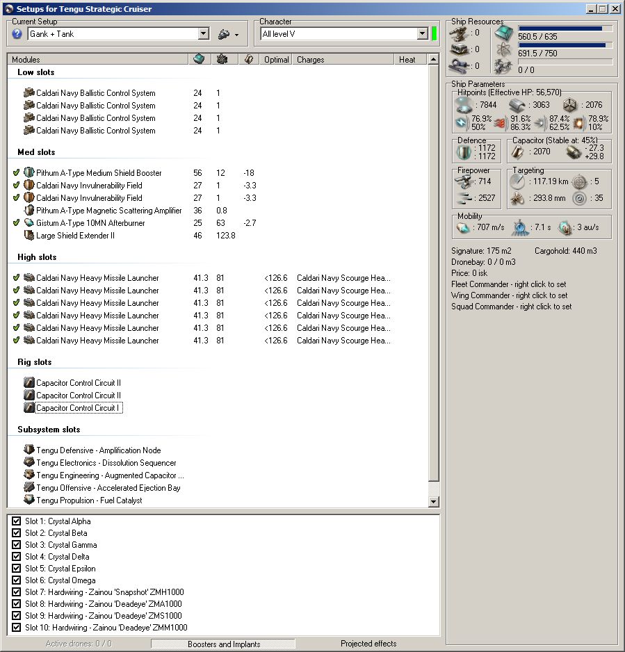Click the first Capacitor Control Circuit II icon

[x=29, y=382]
